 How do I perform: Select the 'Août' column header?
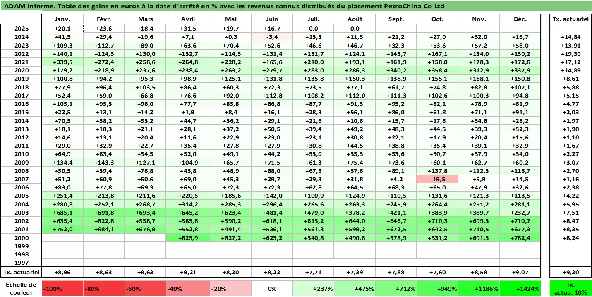pos(355,19)
